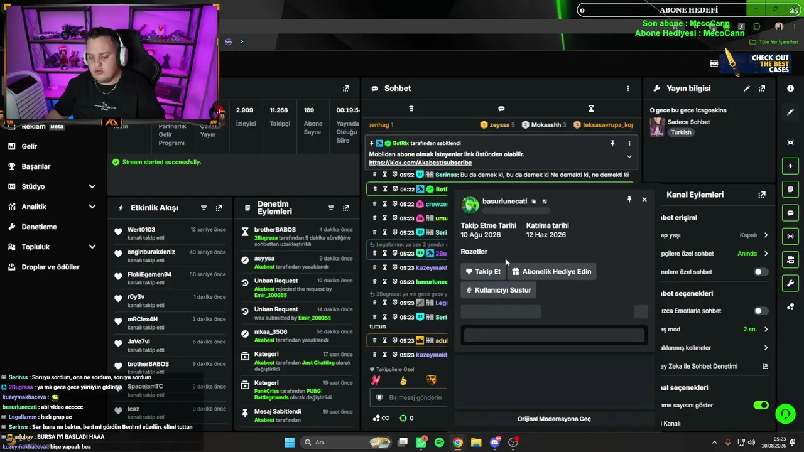Toggle the 'Emotlarla sohbet' switch
Screen dimensions: 804x452
click(x=761, y=311)
